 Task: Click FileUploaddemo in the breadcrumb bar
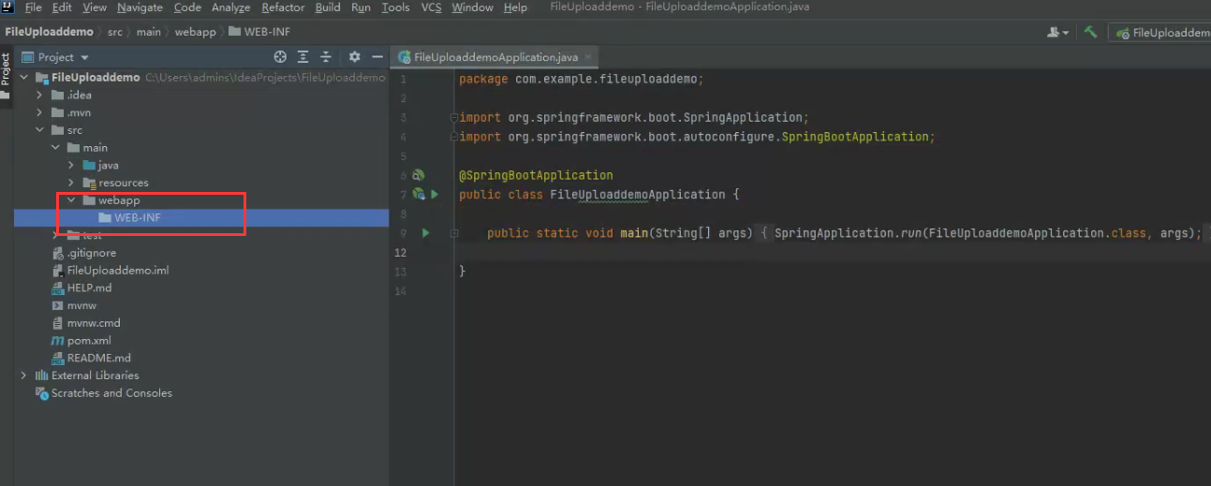[x=49, y=32]
